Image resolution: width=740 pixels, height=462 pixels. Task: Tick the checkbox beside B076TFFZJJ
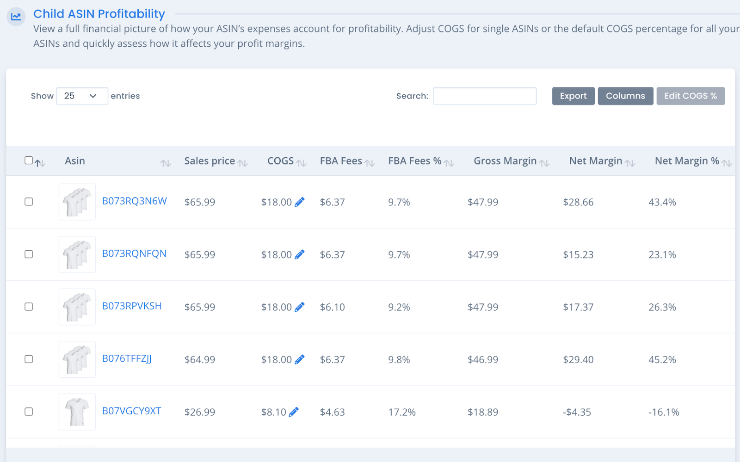(29, 359)
